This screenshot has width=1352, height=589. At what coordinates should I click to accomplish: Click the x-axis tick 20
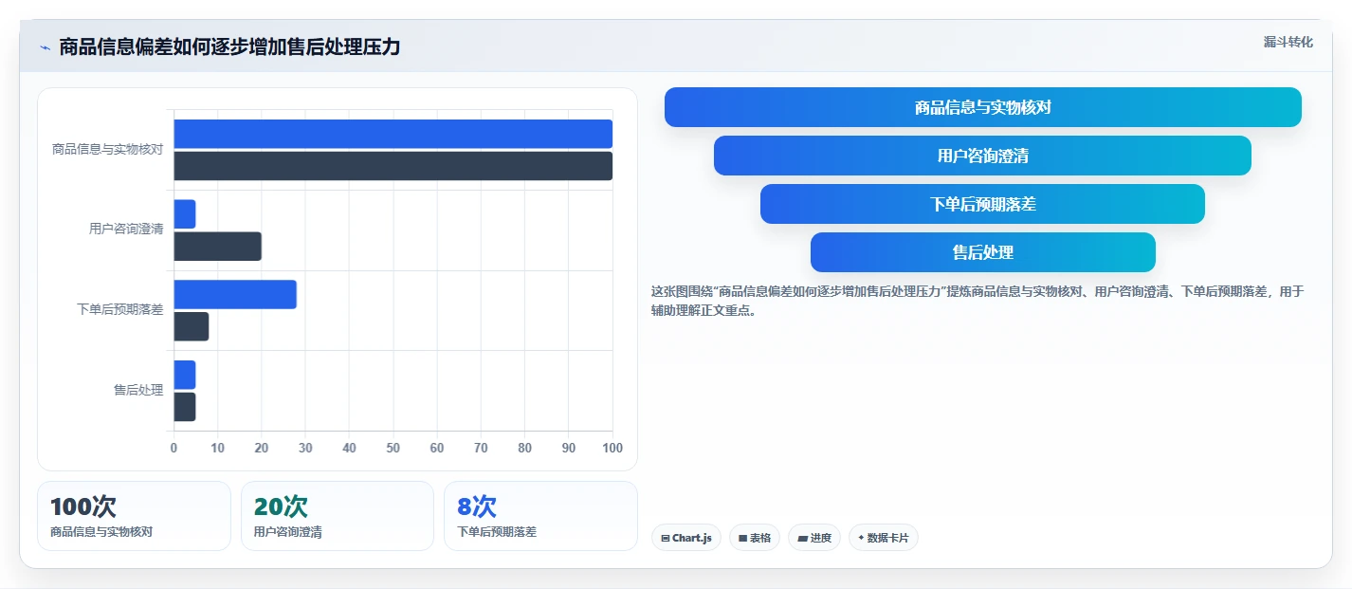point(262,448)
